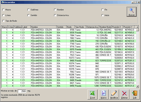Click the Nodo 10296 cell

click(70, 74)
